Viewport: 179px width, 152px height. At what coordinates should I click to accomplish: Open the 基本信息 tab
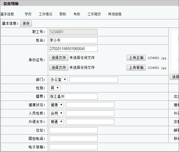7,14
